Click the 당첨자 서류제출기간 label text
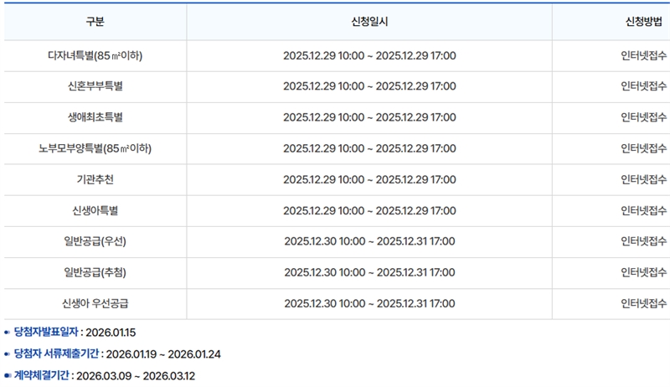Viewport: 670px width, 387px height. [57, 353]
